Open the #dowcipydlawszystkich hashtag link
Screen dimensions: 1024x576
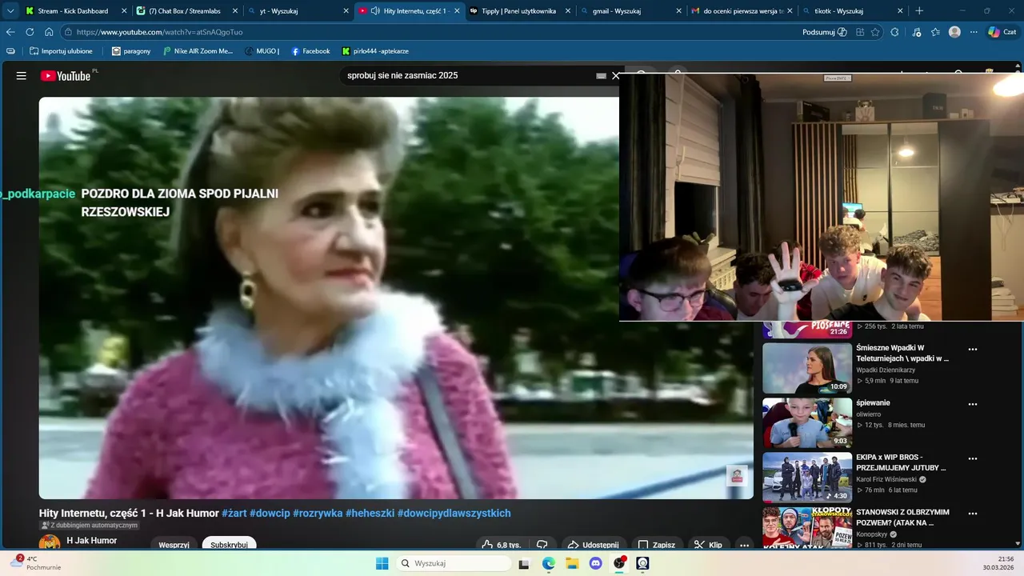click(454, 514)
